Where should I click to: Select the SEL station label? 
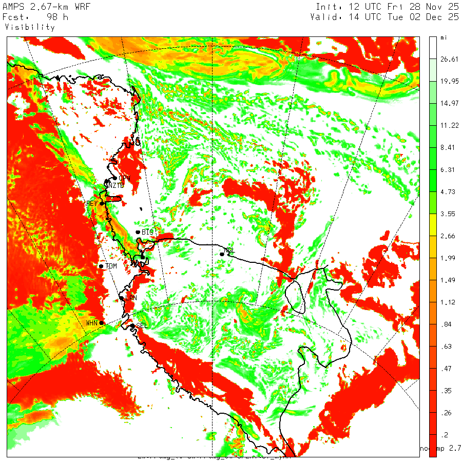click(142, 325)
